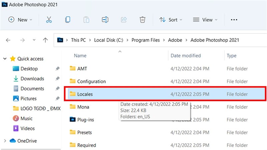Open recent locations dropdown chevron

pyautogui.click(x=34, y=40)
